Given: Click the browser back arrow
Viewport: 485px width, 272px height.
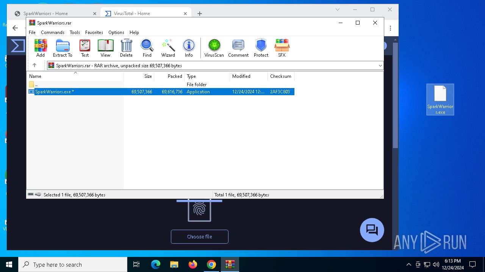Looking at the screenshot, I should (x=15, y=28).
